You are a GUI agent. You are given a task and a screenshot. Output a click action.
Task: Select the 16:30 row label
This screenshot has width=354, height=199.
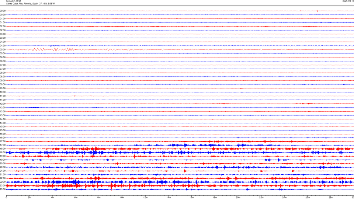pos(3,137)
